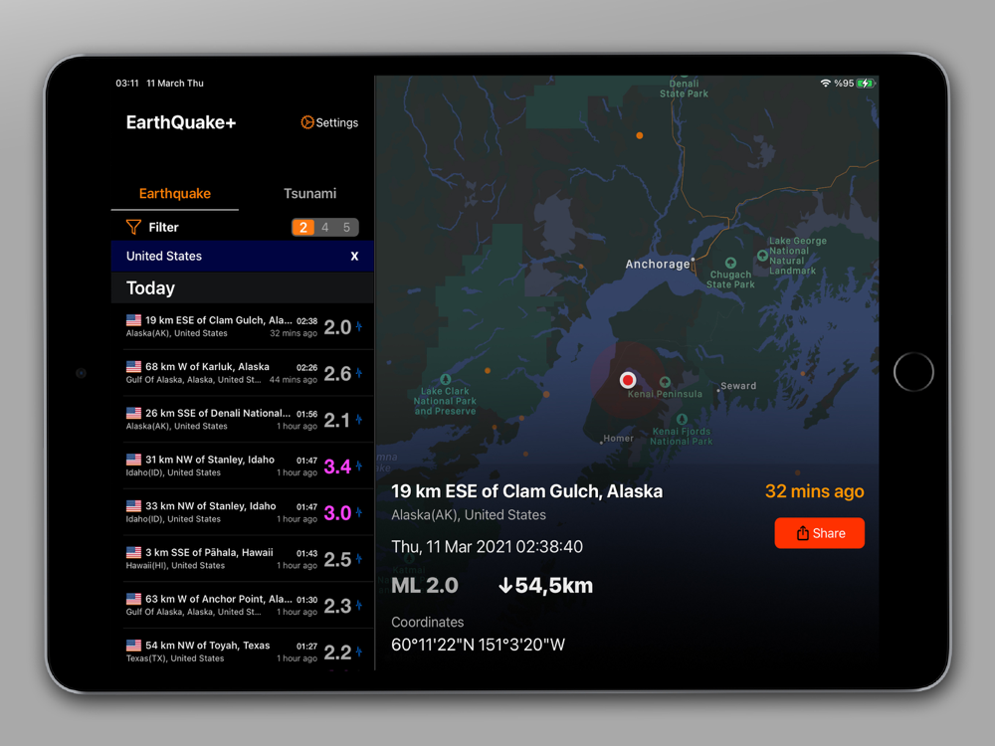Click the US flag on Toyah, Texas row

point(133,646)
